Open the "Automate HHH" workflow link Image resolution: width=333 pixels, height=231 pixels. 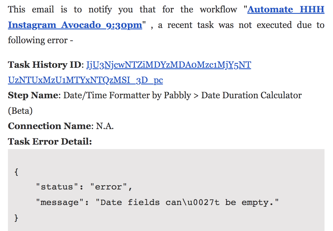[286, 10]
